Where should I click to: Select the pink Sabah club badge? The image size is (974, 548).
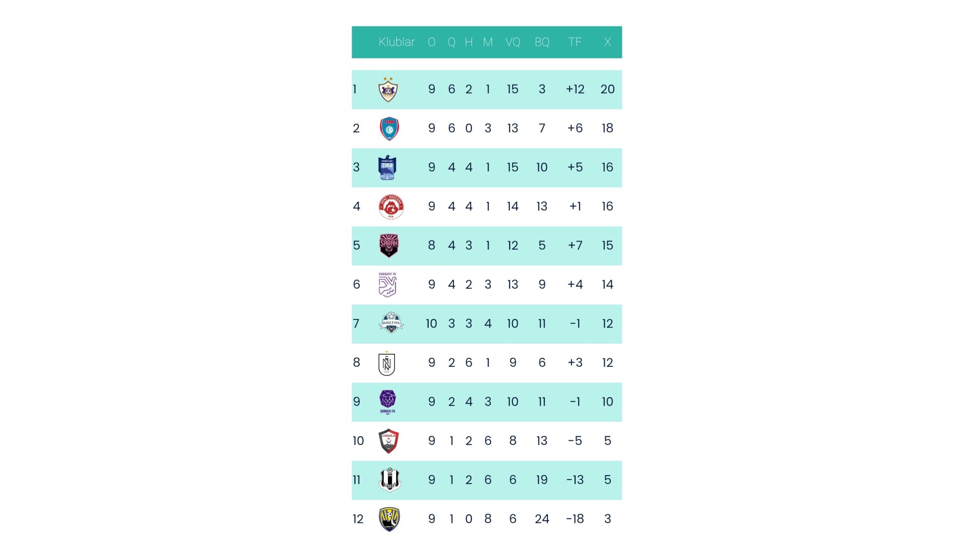[x=389, y=246]
